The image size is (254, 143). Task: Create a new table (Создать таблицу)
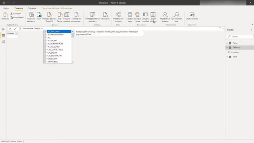(153, 17)
